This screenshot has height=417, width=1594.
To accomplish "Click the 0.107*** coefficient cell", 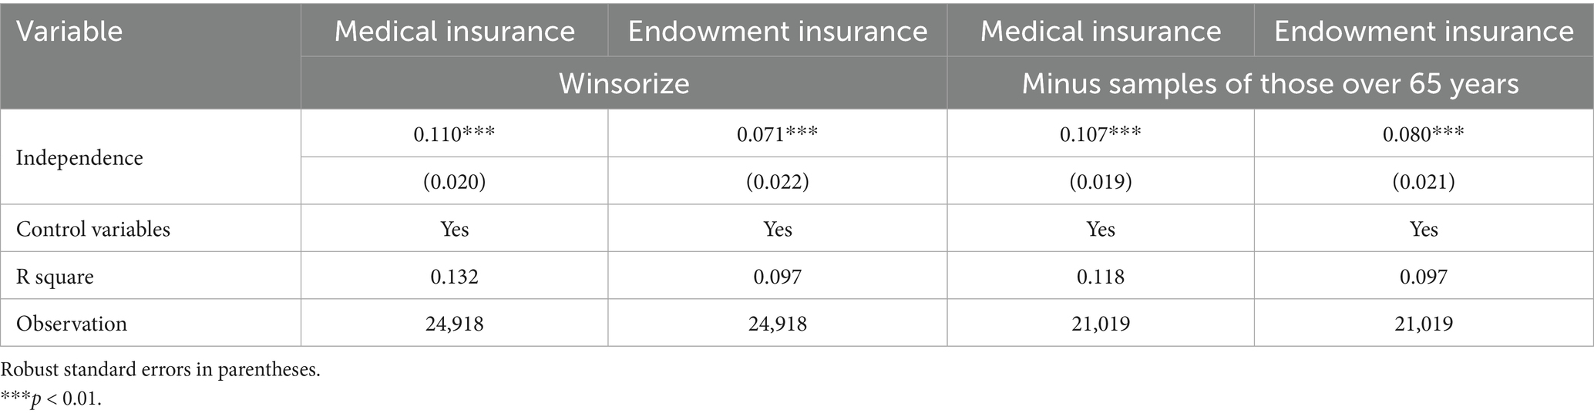I will 1100,134.
